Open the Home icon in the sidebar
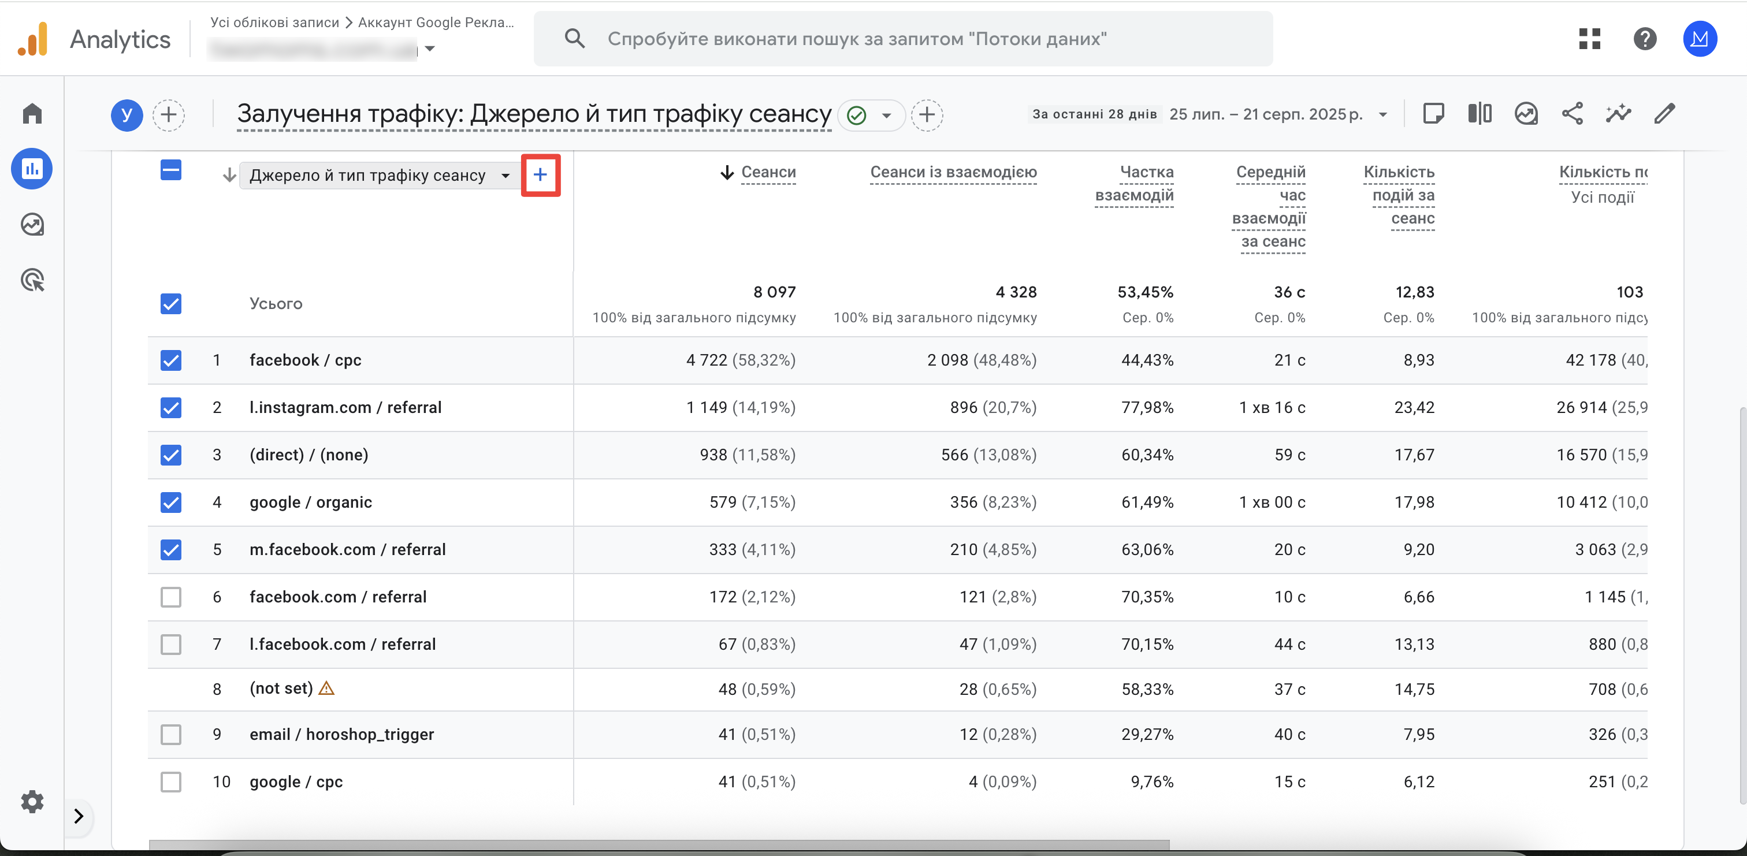Image resolution: width=1747 pixels, height=856 pixels. (32, 113)
